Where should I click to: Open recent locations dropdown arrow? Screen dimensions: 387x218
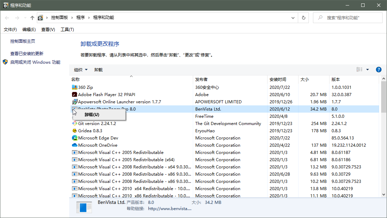(x=25, y=18)
